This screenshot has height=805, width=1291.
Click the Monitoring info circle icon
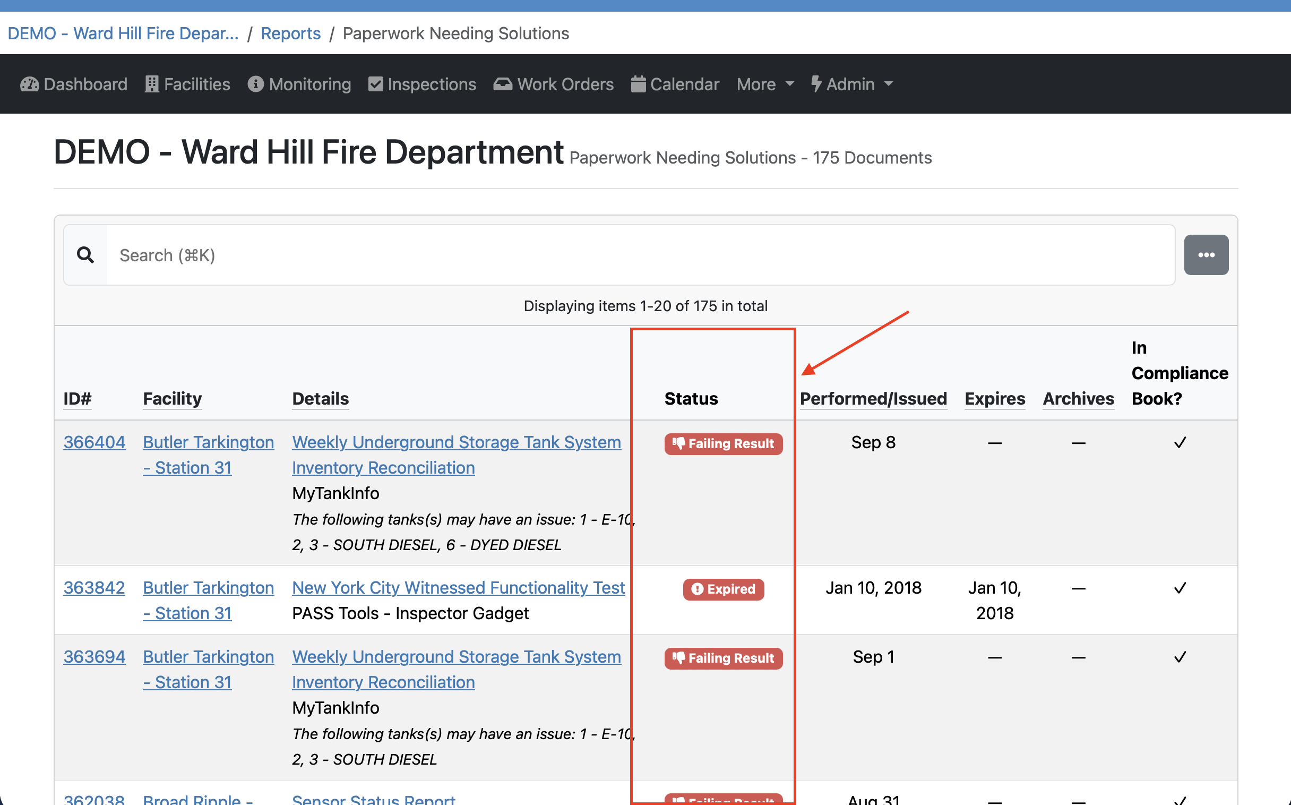(x=255, y=84)
